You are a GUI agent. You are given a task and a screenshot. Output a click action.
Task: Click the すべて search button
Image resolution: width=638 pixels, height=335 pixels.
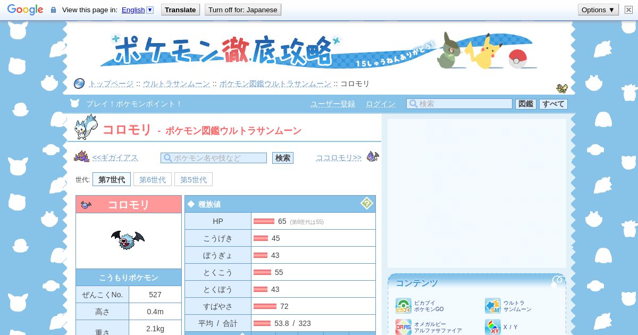553,104
